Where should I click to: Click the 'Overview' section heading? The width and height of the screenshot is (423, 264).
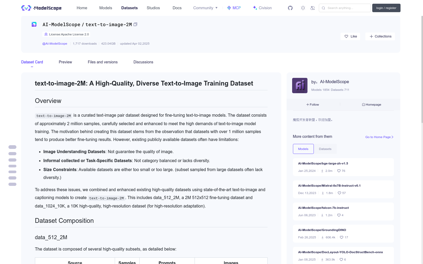(x=48, y=101)
